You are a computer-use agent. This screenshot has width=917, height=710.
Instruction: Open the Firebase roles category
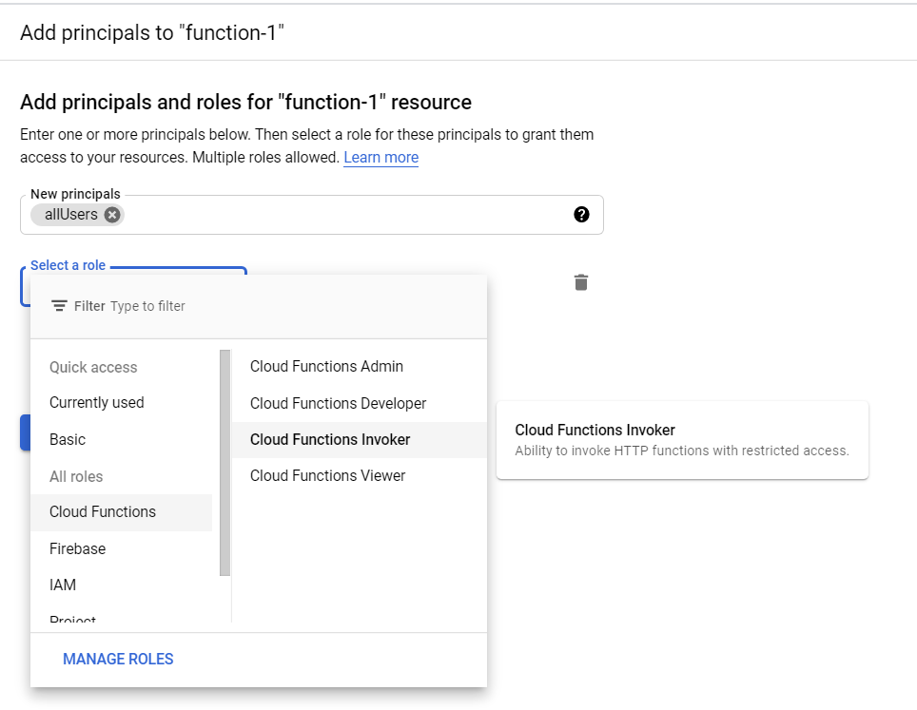tap(77, 548)
